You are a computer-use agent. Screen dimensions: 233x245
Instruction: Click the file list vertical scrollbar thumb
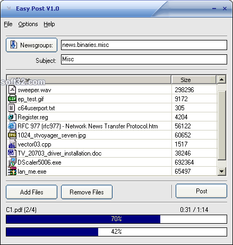tap(221, 125)
